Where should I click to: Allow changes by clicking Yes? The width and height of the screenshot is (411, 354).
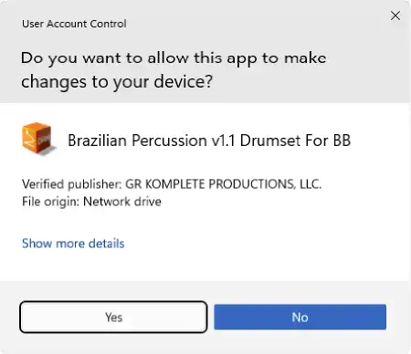113,317
